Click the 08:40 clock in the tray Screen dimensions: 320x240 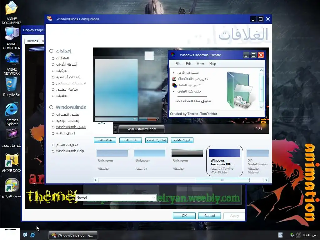pos(309,235)
